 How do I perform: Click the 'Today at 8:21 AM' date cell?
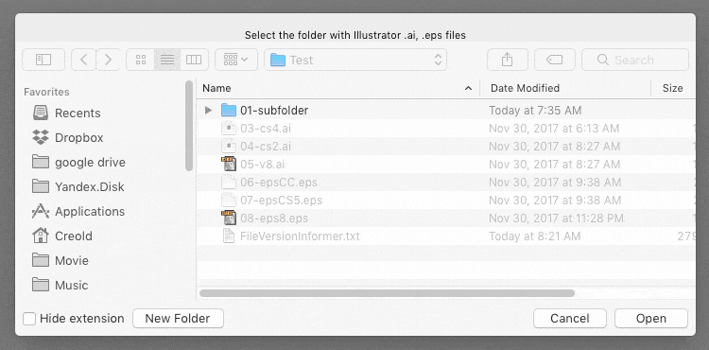pyautogui.click(x=534, y=236)
